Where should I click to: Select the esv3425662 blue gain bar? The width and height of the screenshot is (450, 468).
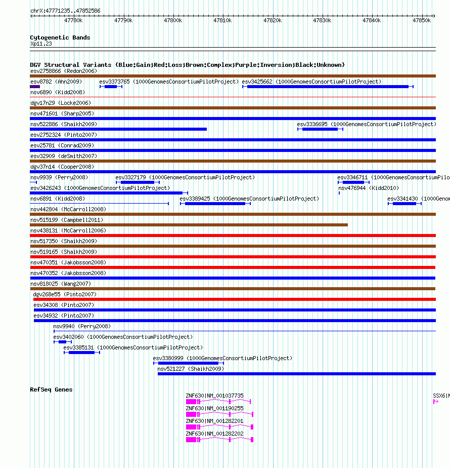328,87
